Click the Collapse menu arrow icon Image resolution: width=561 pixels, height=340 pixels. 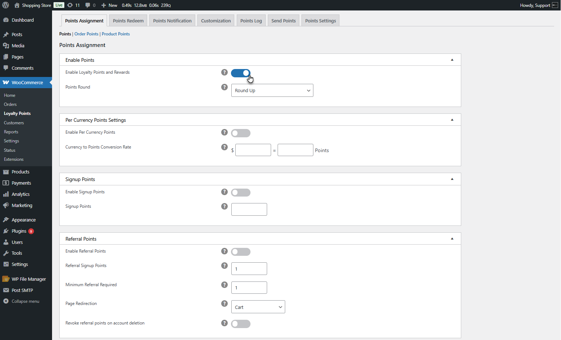click(x=6, y=301)
